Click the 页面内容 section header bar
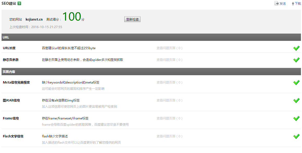Viewport: 302px width, 153px height. pos(151,72)
